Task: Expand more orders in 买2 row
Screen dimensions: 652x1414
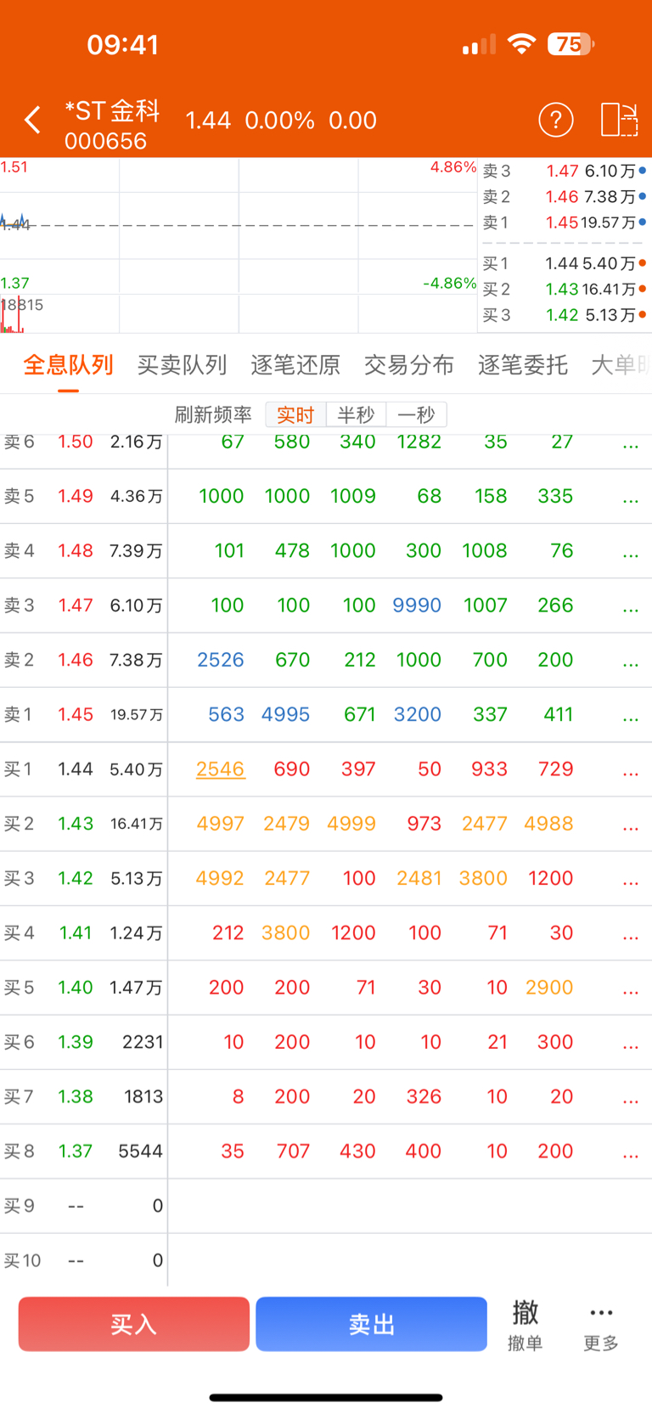Action: tap(631, 827)
